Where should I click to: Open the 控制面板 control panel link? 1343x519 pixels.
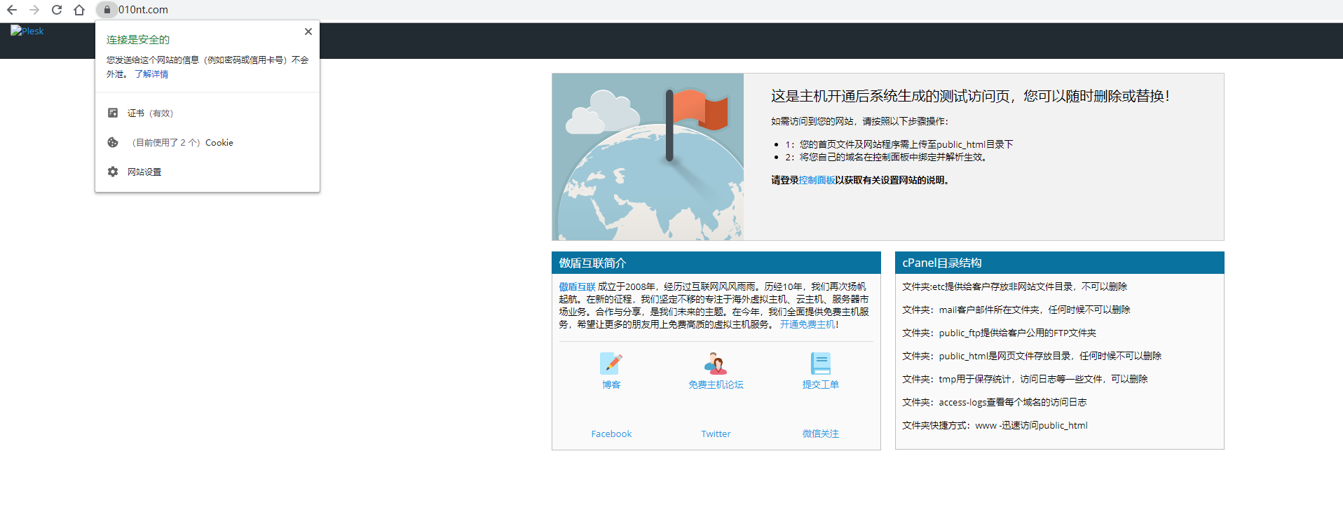click(817, 181)
